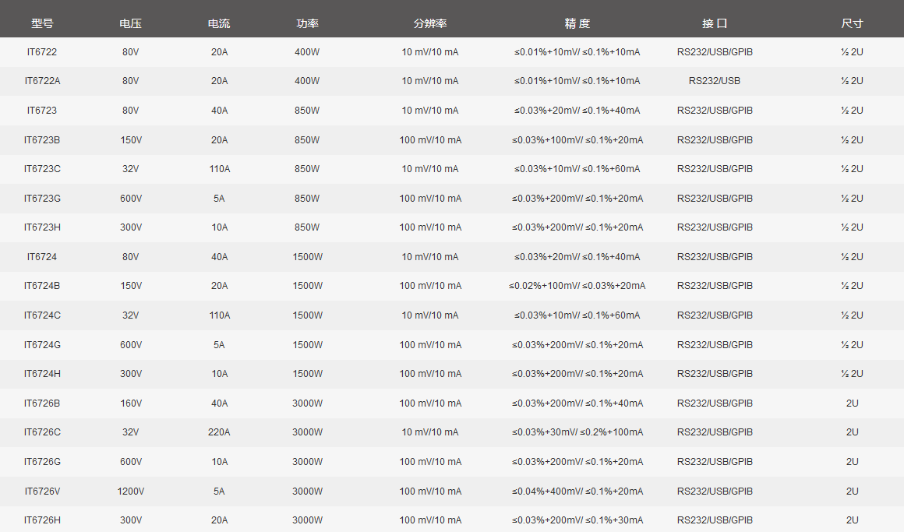Click the 电压 column header
The height and width of the screenshot is (532, 904).
click(131, 23)
